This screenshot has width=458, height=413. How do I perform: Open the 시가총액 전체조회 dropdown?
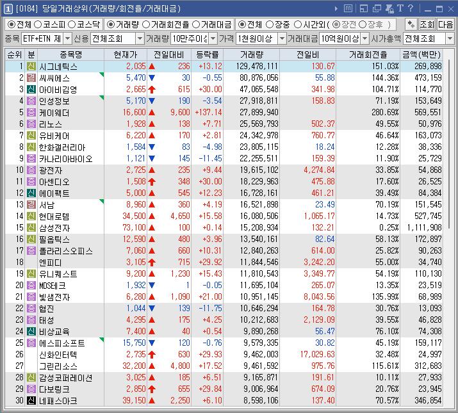pyautogui.click(x=450, y=38)
